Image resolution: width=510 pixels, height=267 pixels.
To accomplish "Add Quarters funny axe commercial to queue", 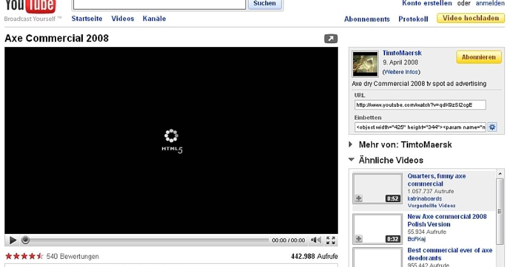I will [x=359, y=198].
